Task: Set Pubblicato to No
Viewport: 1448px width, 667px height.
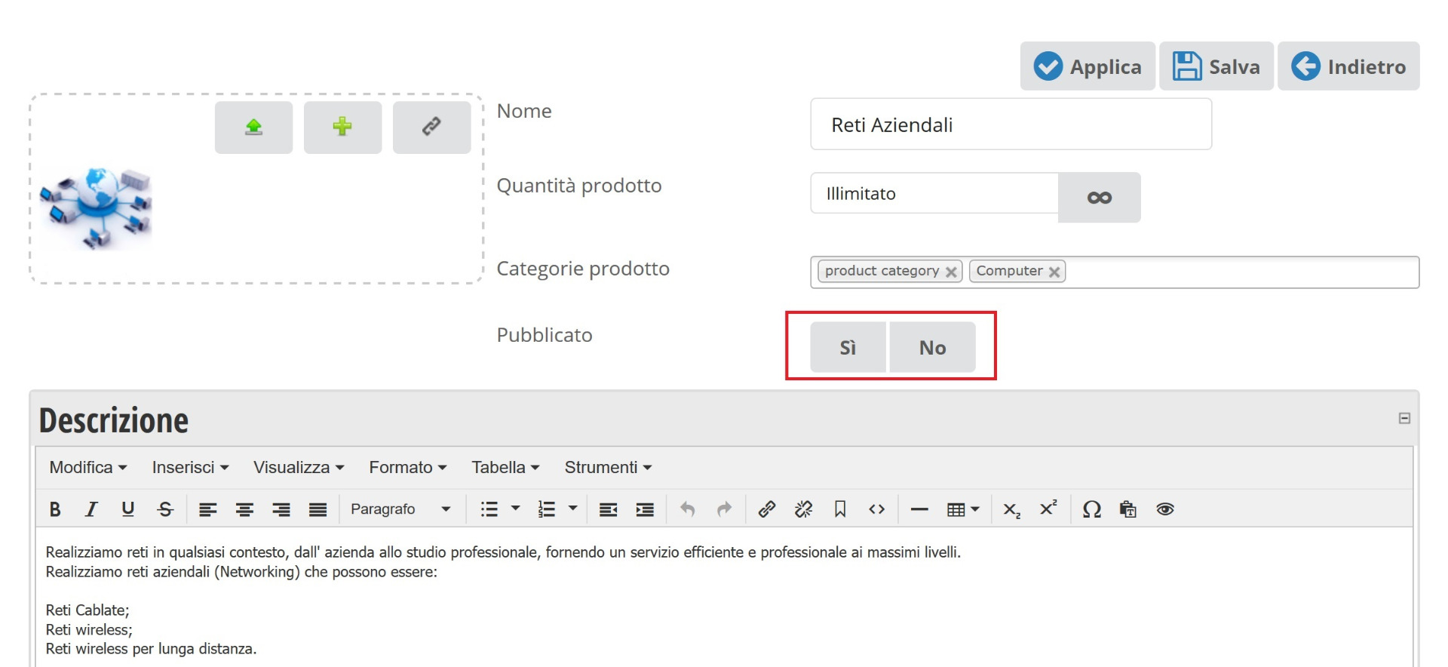Action: coord(932,347)
